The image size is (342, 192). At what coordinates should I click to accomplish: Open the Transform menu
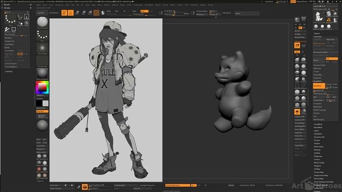[x=194, y=5]
